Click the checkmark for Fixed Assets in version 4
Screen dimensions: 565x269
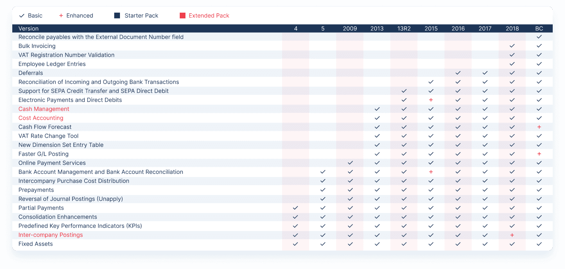[x=296, y=244]
